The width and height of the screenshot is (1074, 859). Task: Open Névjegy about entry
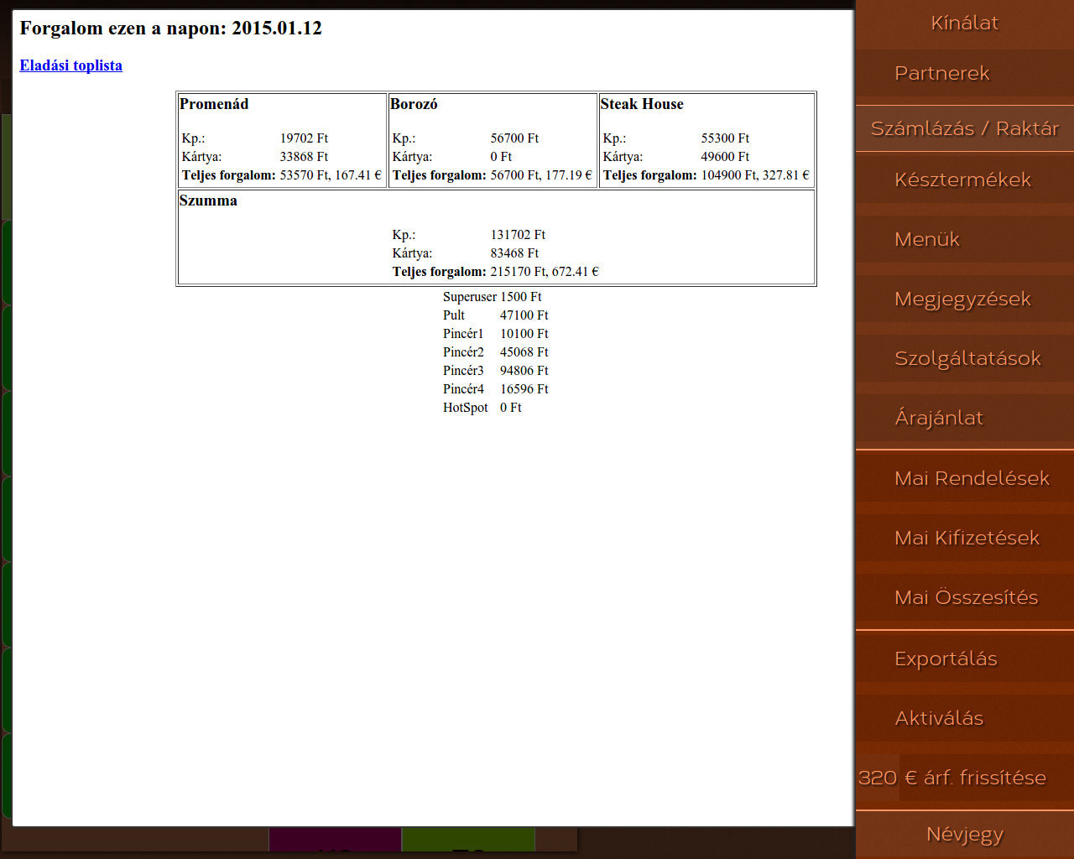pyautogui.click(x=964, y=835)
